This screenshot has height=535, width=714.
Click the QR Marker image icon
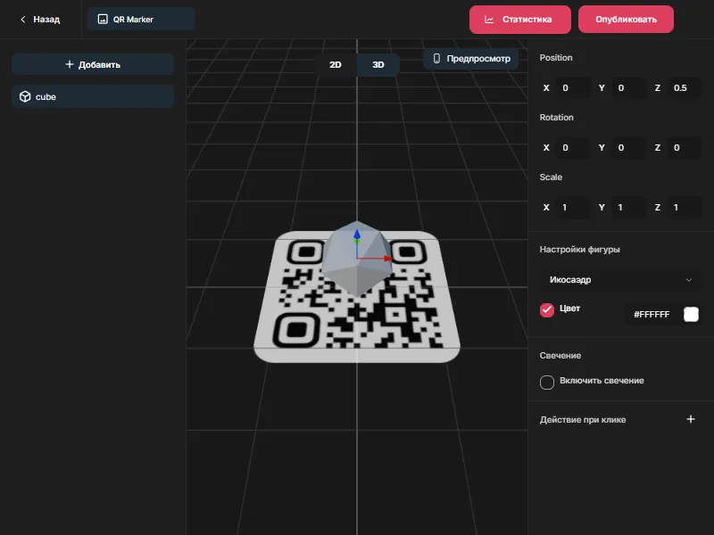tap(103, 19)
